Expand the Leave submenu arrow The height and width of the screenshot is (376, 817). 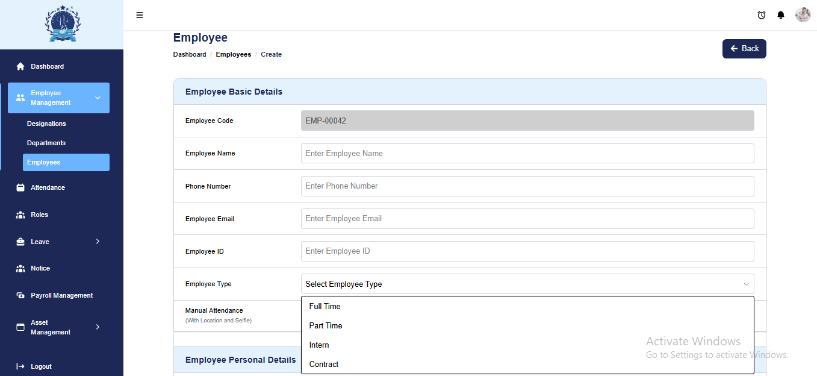tap(98, 242)
